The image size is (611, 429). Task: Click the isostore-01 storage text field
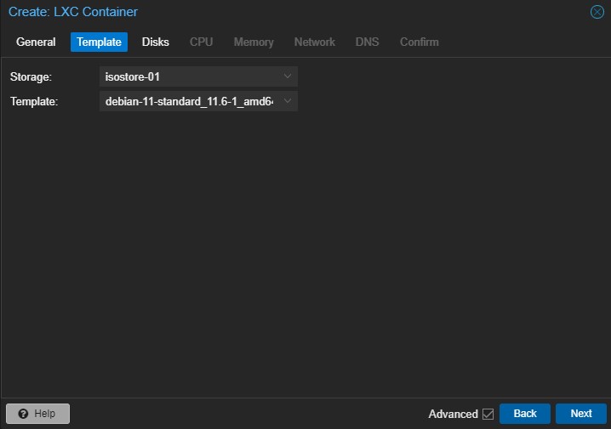point(187,76)
